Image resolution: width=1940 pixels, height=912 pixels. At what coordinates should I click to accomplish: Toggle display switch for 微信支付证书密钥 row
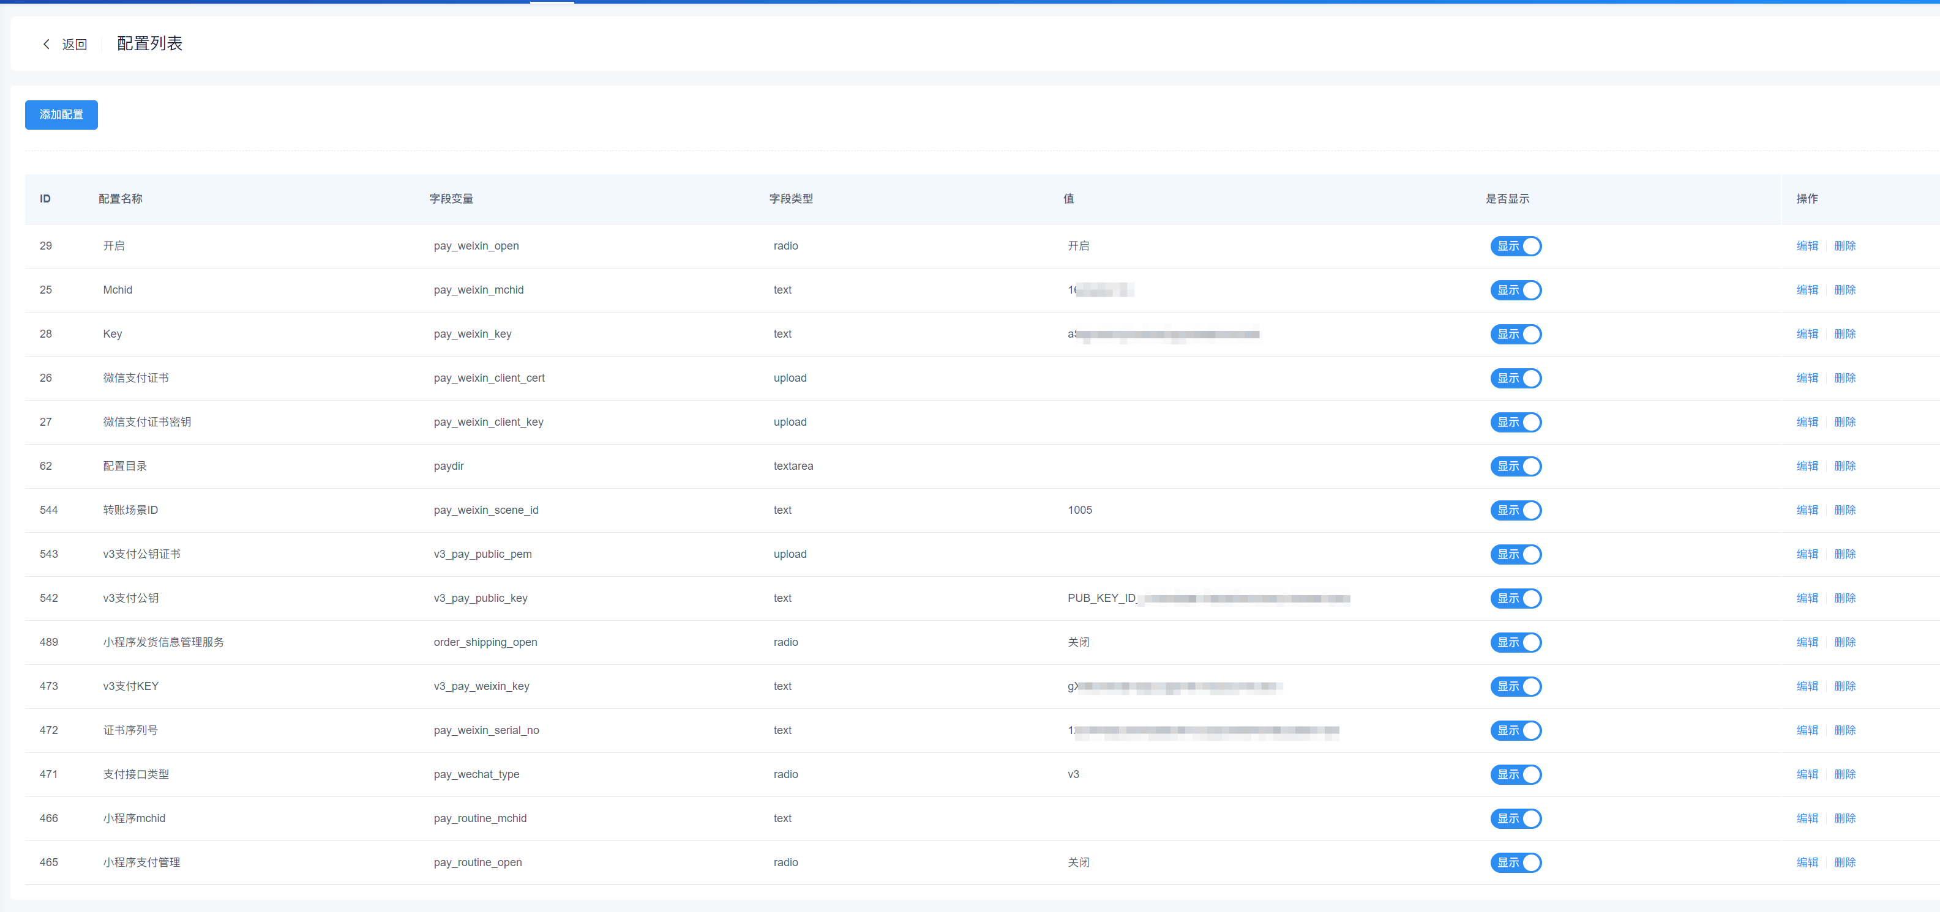pos(1515,422)
